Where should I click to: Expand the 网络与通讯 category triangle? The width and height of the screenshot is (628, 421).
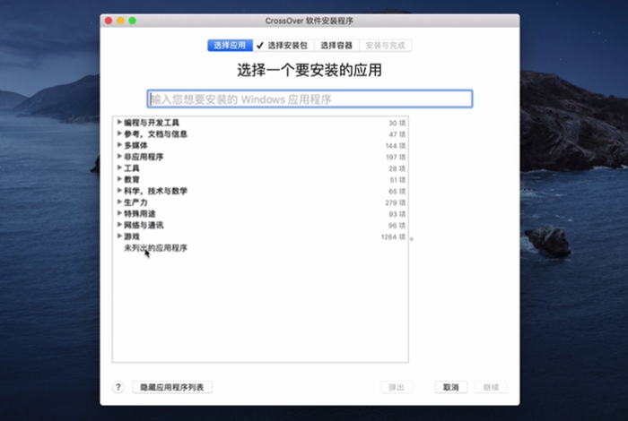119,225
